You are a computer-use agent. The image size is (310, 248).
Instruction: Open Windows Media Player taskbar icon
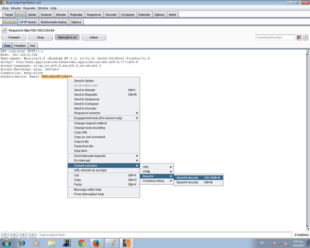[x=36, y=243]
